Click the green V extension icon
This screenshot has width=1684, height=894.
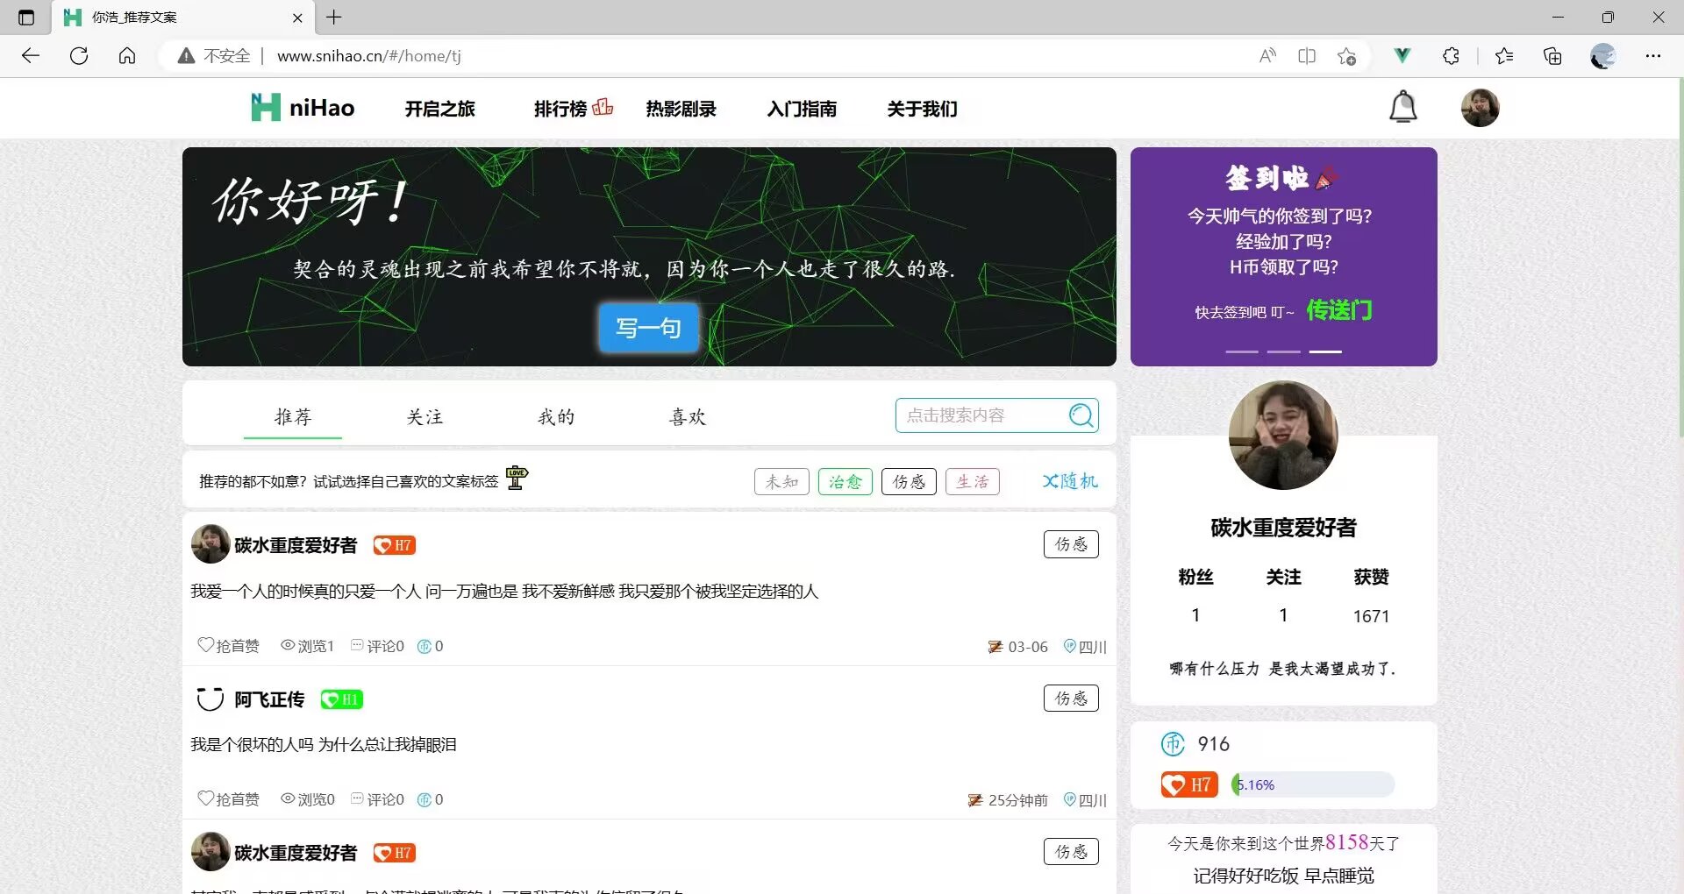tap(1402, 56)
